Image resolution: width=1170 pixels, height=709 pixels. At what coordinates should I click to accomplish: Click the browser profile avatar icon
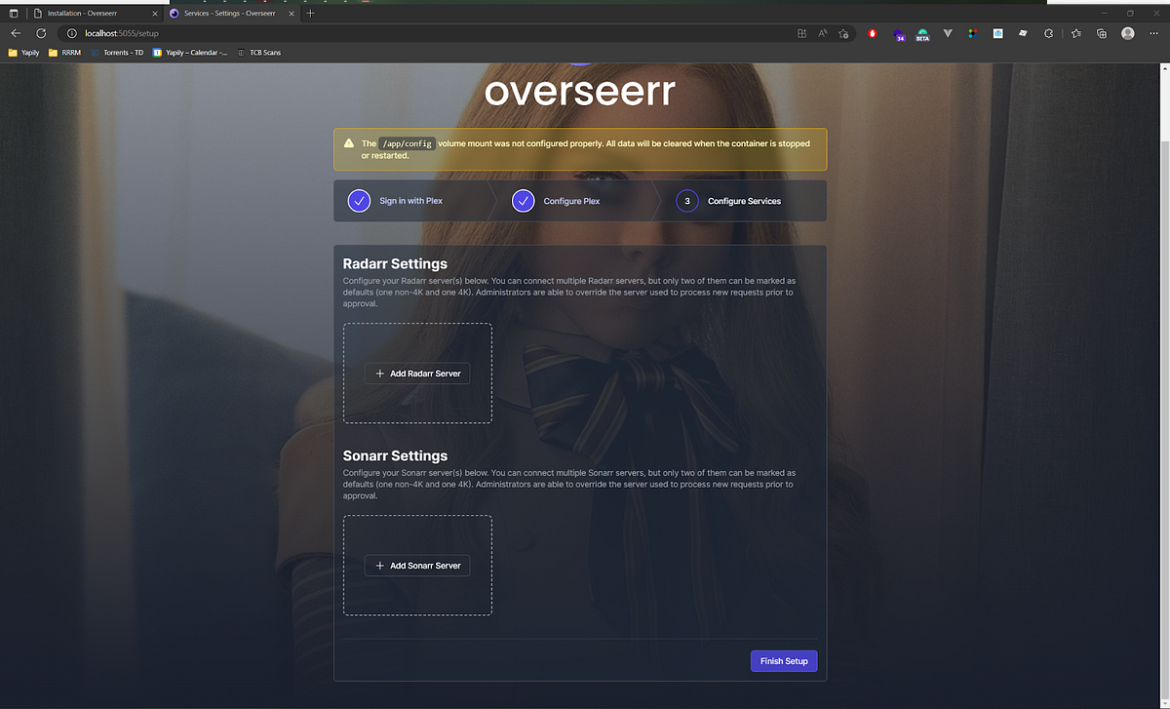1127,32
